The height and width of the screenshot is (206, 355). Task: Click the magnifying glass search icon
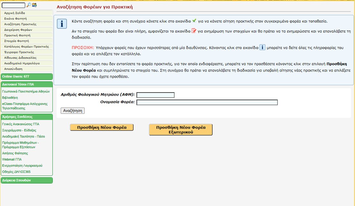pos(28,5)
